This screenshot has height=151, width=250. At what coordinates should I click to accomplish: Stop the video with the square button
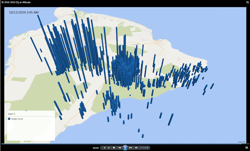tap(114, 147)
